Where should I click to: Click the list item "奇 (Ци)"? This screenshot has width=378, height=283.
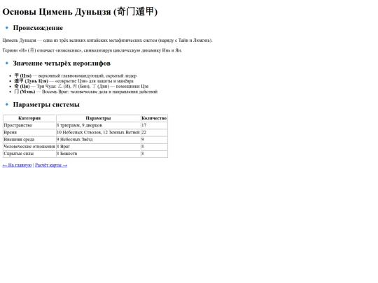[x=81, y=86]
